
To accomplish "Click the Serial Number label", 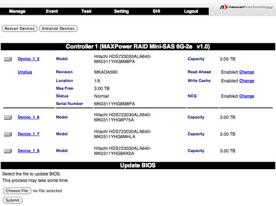I will [x=69, y=104].
